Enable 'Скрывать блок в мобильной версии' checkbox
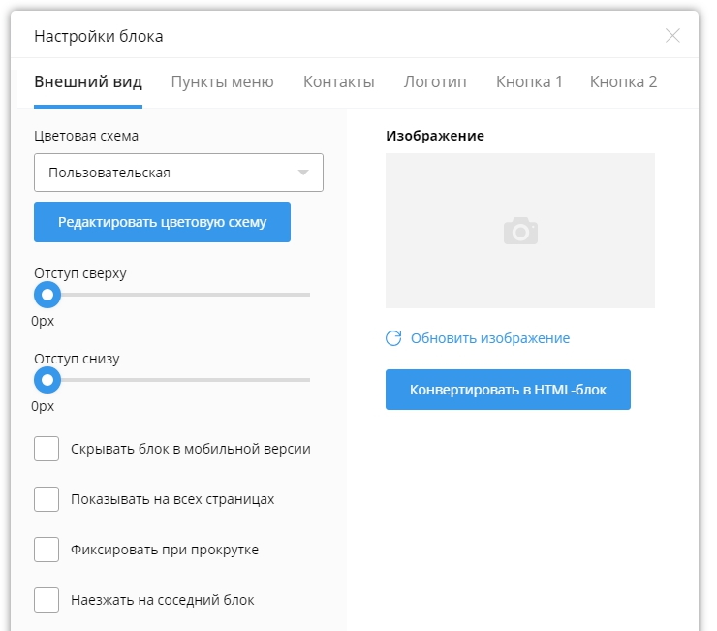This screenshot has width=717, height=631. 47,449
